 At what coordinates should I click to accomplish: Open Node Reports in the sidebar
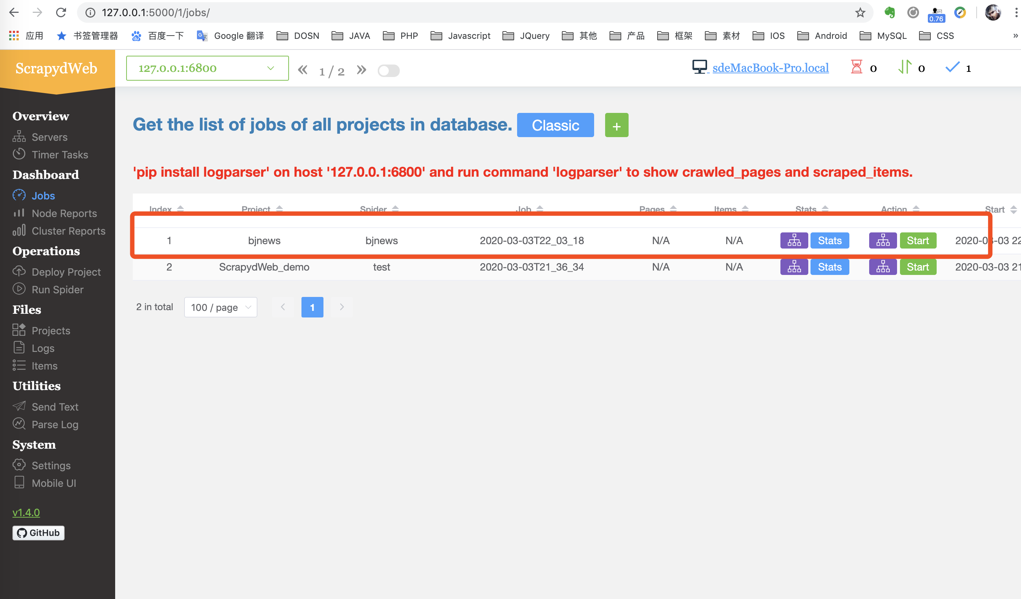(x=64, y=213)
